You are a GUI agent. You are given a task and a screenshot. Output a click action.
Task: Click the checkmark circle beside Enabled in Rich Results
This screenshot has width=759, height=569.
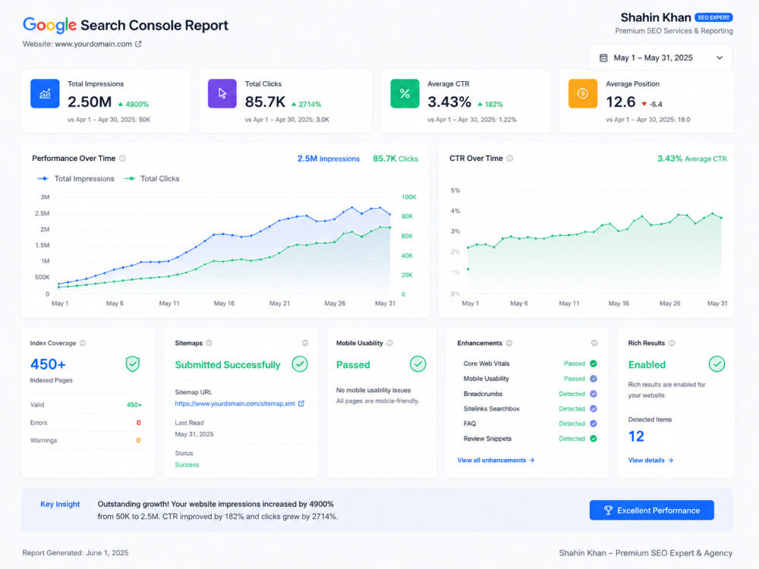pos(717,364)
